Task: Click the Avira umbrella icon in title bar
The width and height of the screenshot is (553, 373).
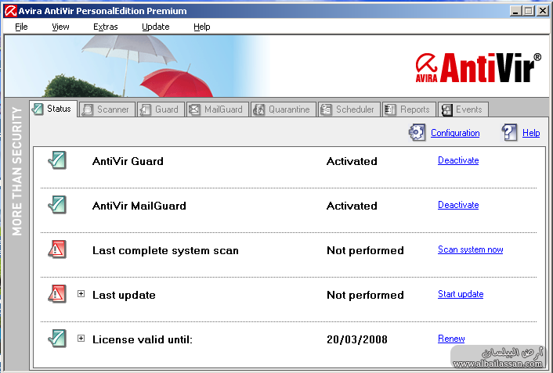Action: point(10,11)
